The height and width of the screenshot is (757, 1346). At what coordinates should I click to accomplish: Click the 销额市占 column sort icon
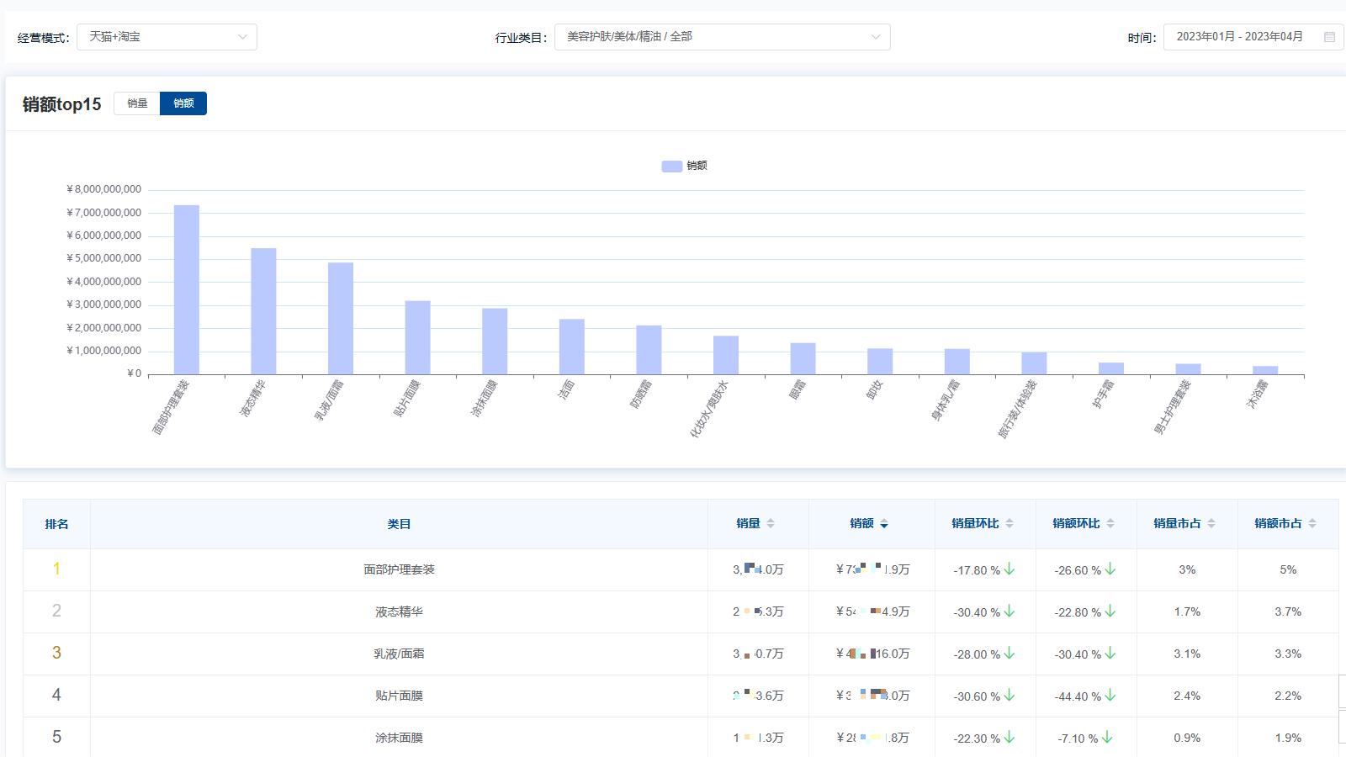(x=1312, y=523)
